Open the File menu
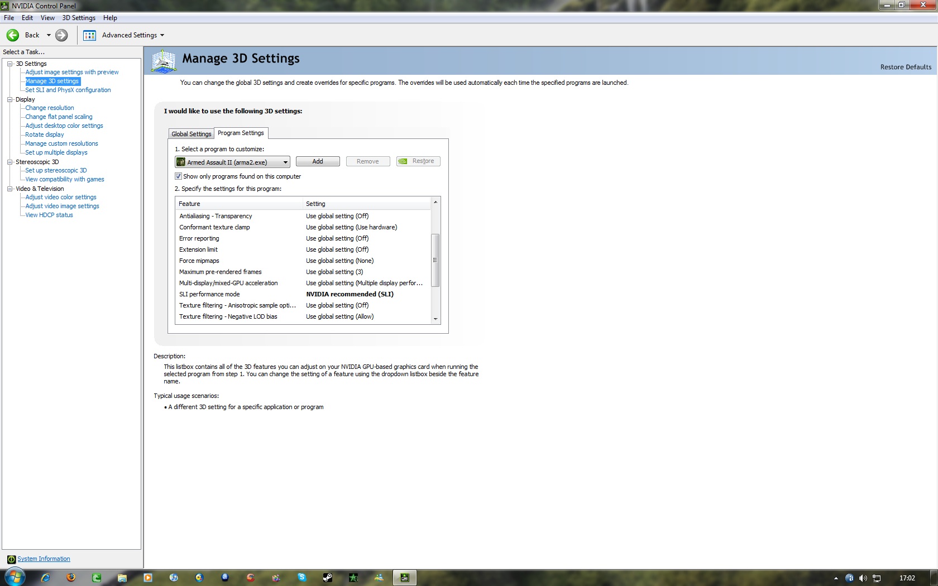The height and width of the screenshot is (586, 938). point(9,18)
